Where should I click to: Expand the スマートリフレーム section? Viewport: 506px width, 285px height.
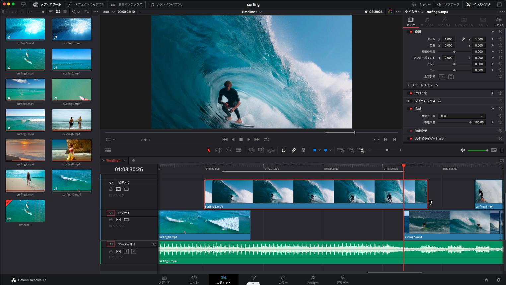pos(408,85)
